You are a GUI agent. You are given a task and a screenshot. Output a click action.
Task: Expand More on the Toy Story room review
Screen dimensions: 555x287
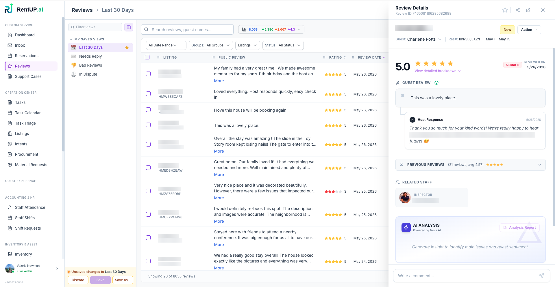tap(219, 151)
